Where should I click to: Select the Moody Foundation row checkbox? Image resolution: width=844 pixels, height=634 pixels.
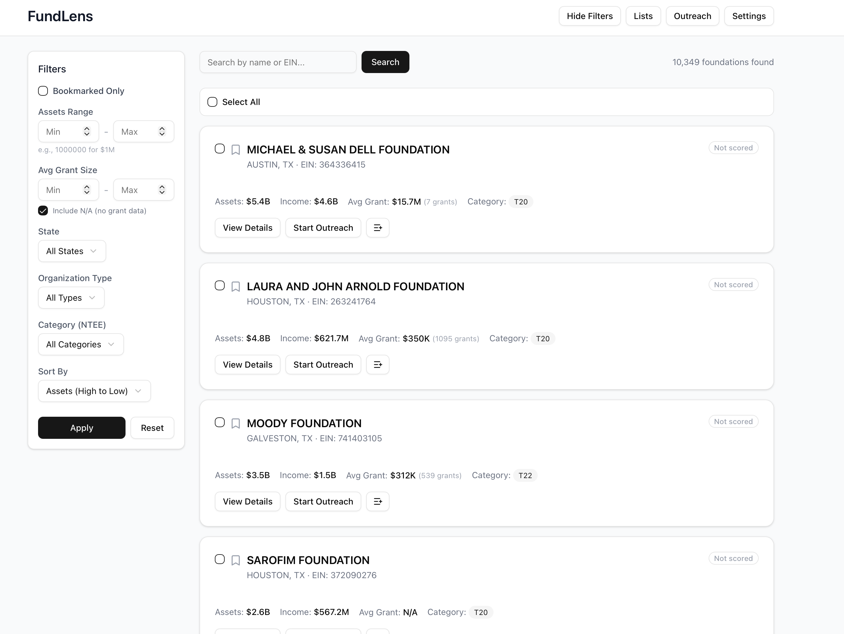(219, 422)
